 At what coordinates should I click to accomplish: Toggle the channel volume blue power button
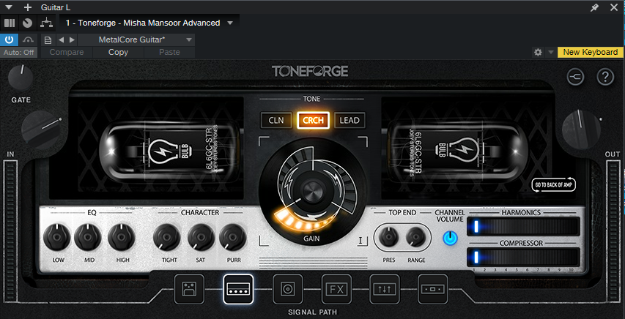click(x=450, y=239)
